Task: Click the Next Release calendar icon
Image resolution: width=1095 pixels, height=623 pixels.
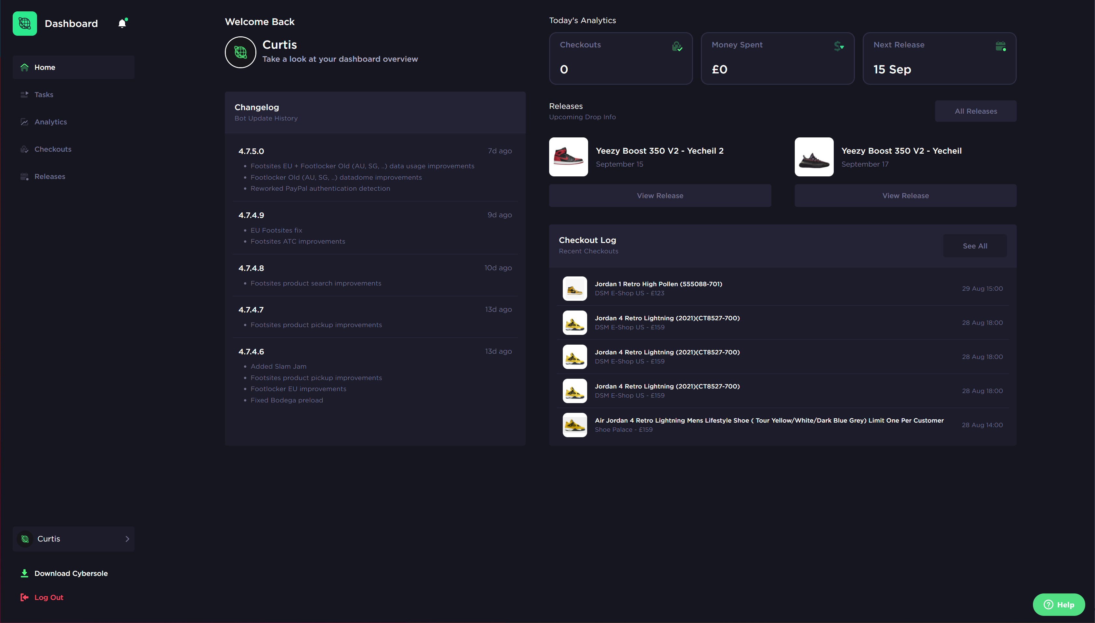Action: (1000, 46)
